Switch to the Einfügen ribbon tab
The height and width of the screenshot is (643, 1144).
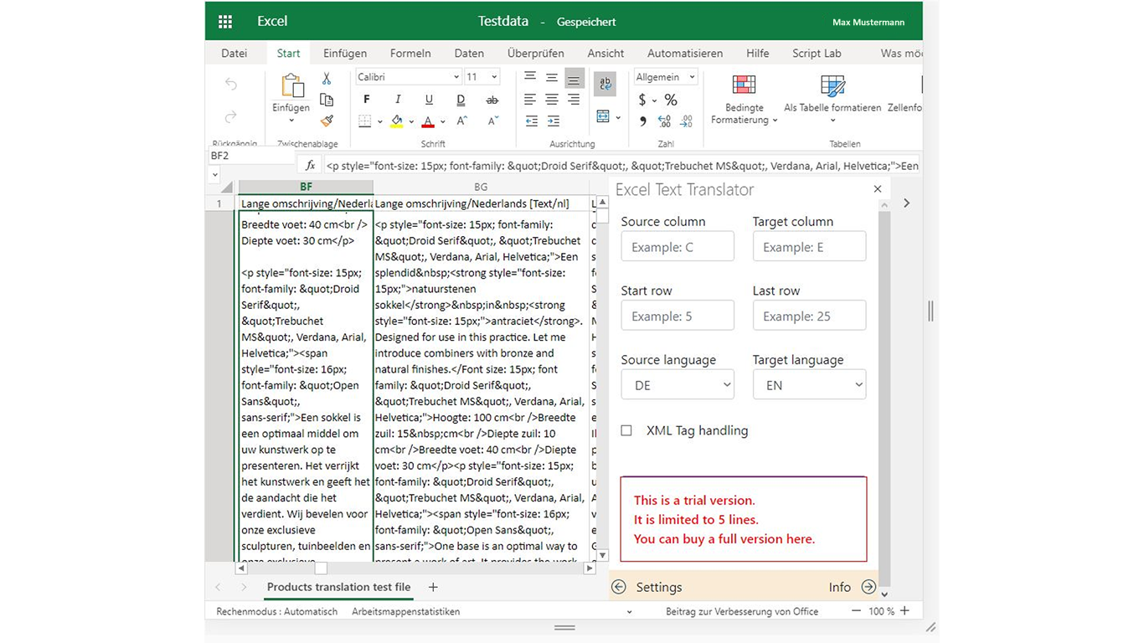(345, 53)
